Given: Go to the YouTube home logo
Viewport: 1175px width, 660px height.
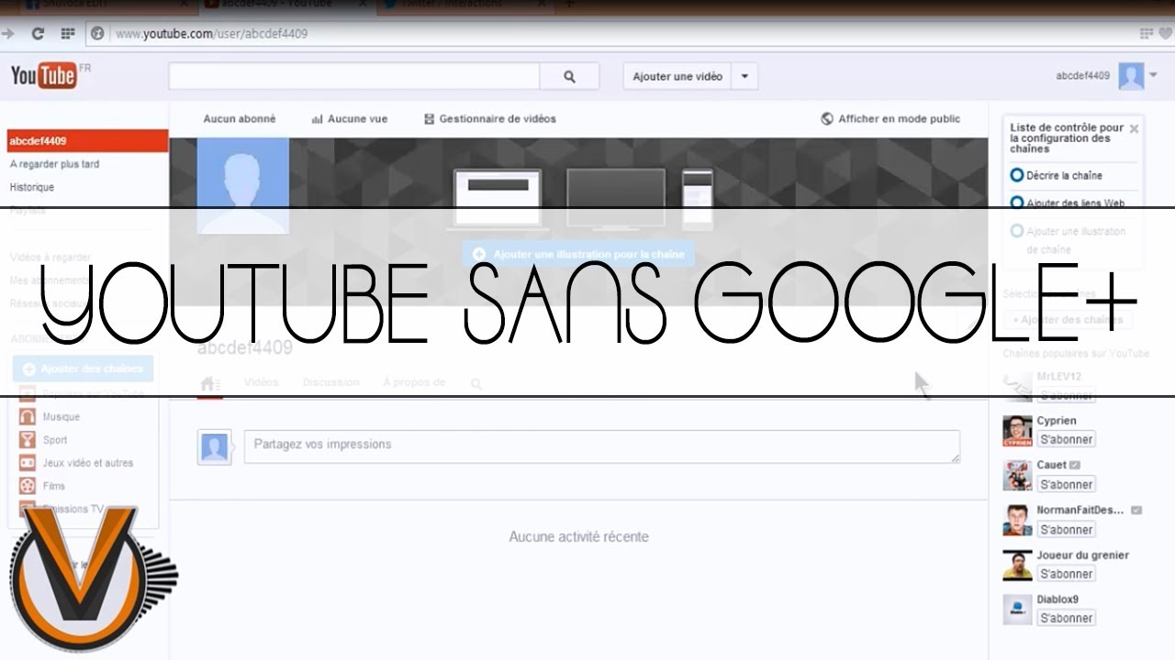Looking at the screenshot, I should point(44,76).
